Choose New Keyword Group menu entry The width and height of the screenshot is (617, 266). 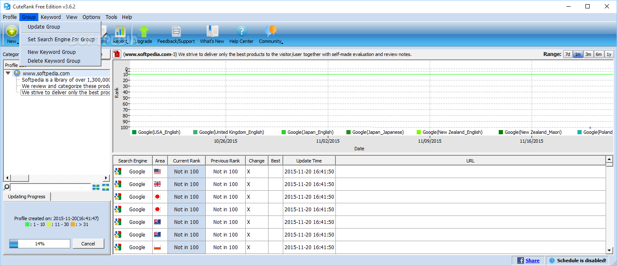(60, 52)
